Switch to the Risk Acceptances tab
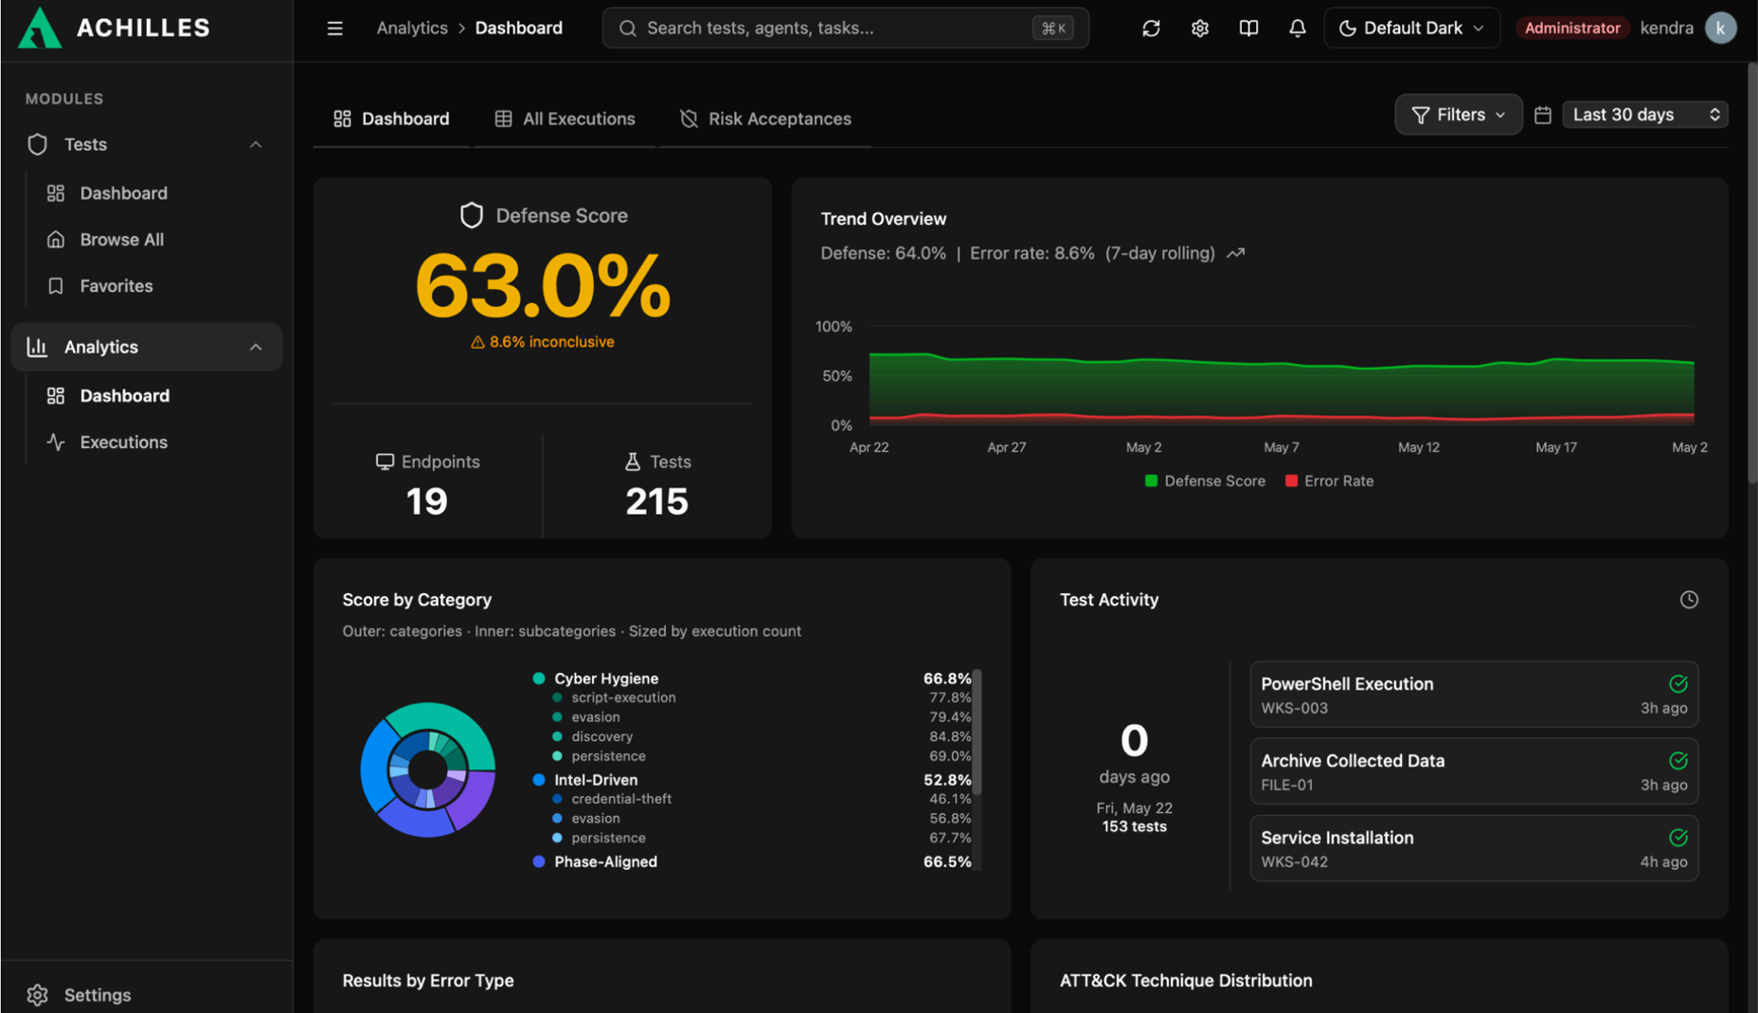This screenshot has height=1013, width=1758. tap(765, 118)
